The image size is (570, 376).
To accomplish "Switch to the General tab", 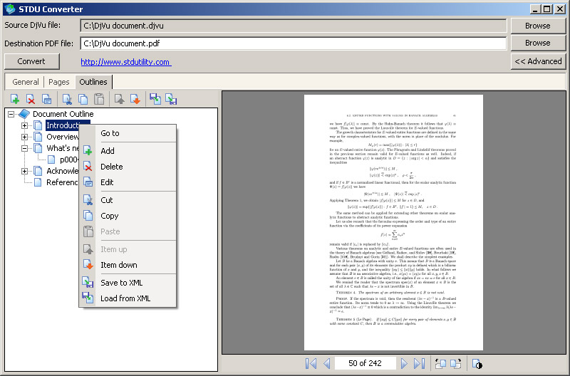I will [26, 82].
